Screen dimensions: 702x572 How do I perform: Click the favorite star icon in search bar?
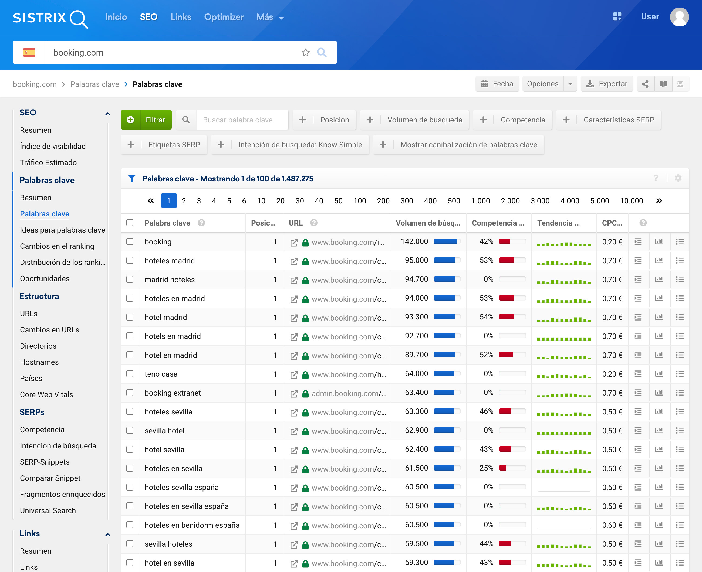tap(305, 52)
